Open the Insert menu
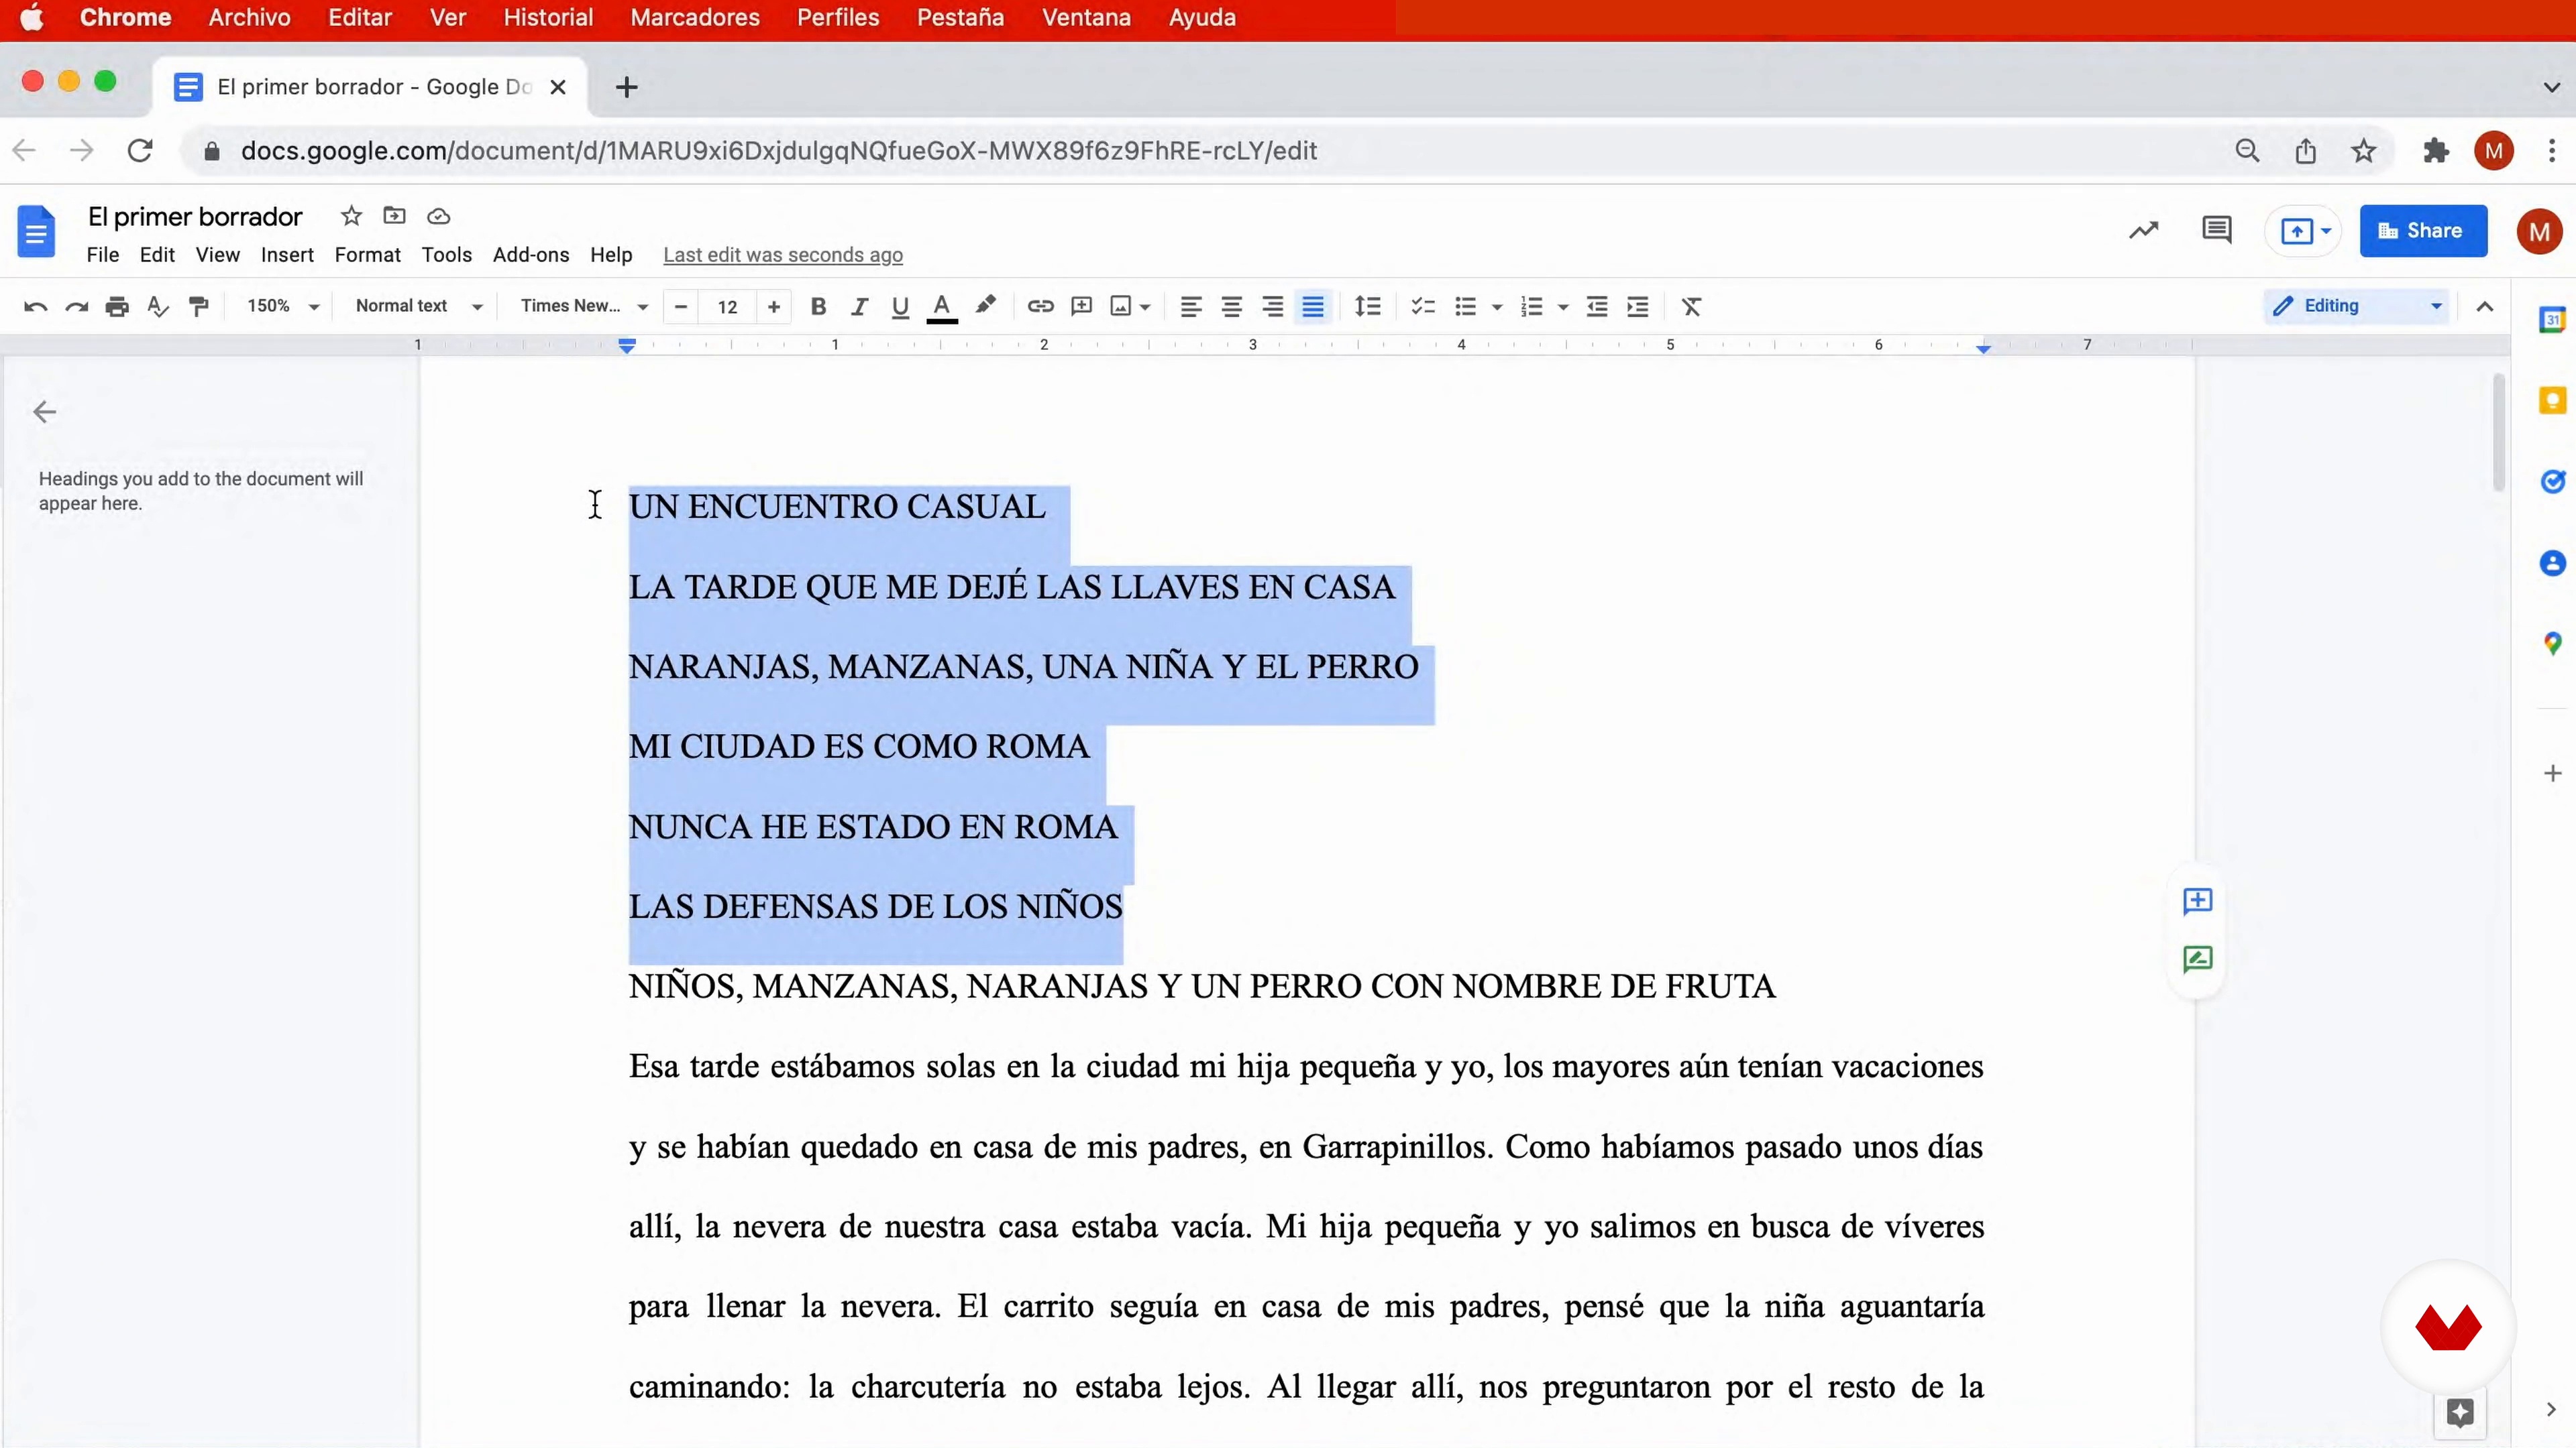This screenshot has height=1448, width=2576. pyautogui.click(x=287, y=255)
